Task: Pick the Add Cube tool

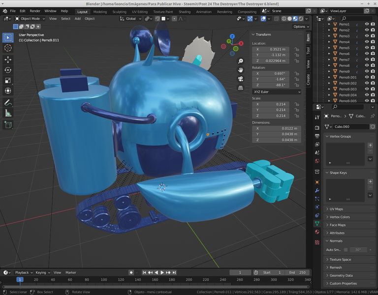Action: click(x=8, y=125)
